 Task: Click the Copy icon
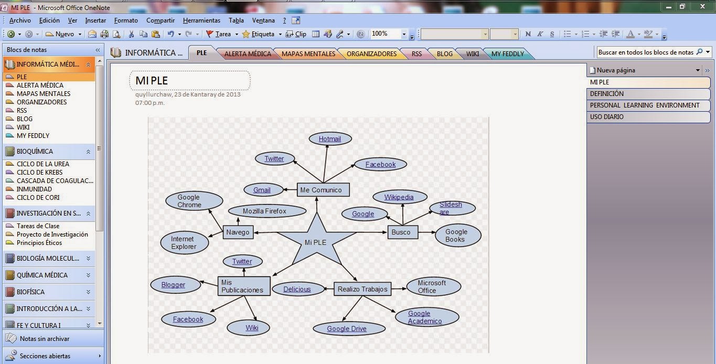point(143,34)
